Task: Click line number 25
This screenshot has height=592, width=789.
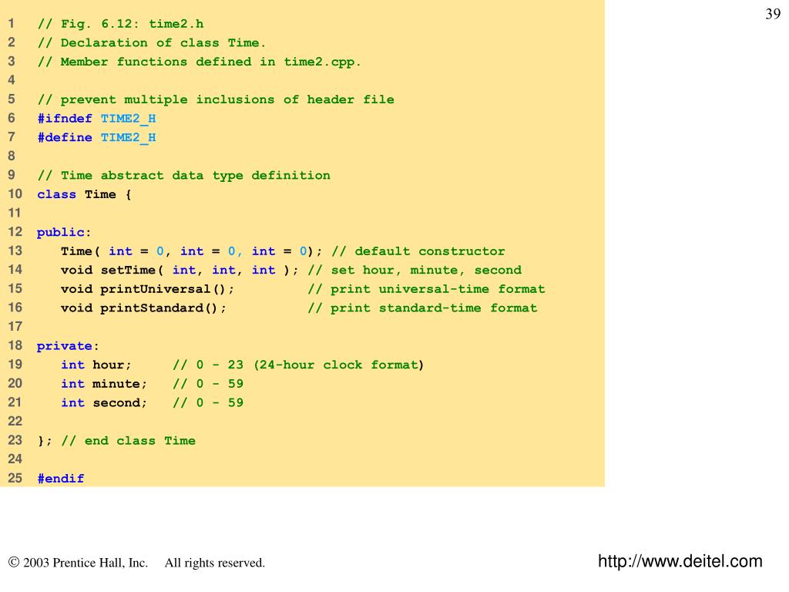Action: click(x=15, y=478)
